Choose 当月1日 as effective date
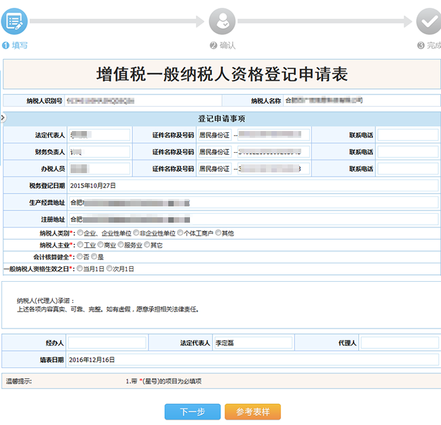This screenshot has height=425, width=441. 80,269
